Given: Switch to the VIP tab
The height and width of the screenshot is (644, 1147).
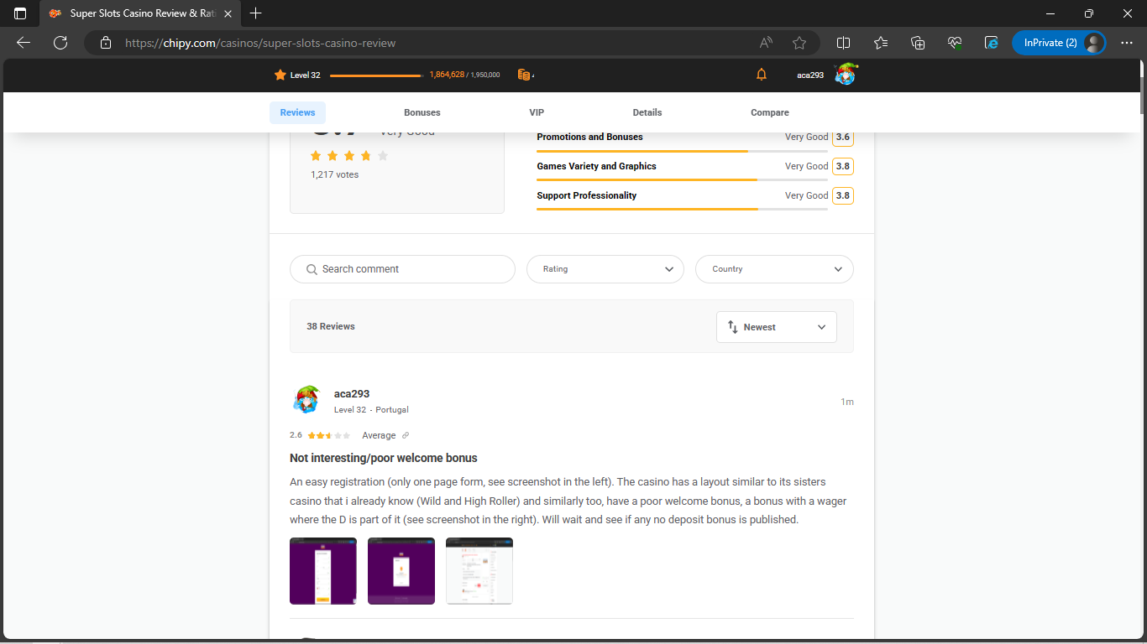Looking at the screenshot, I should pyautogui.click(x=537, y=112).
